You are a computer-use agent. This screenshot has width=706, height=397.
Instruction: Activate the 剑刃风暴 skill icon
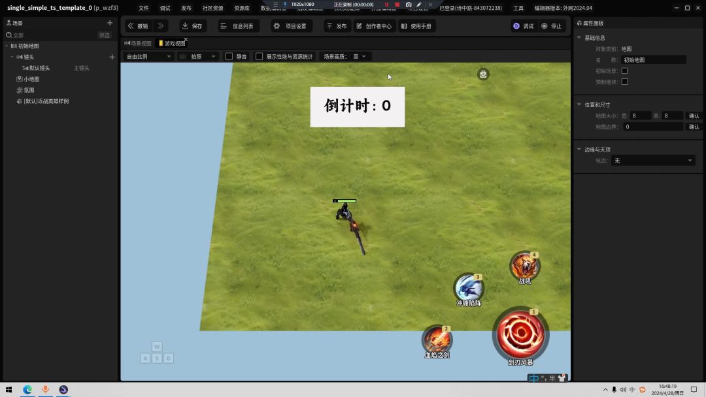pyautogui.click(x=520, y=334)
